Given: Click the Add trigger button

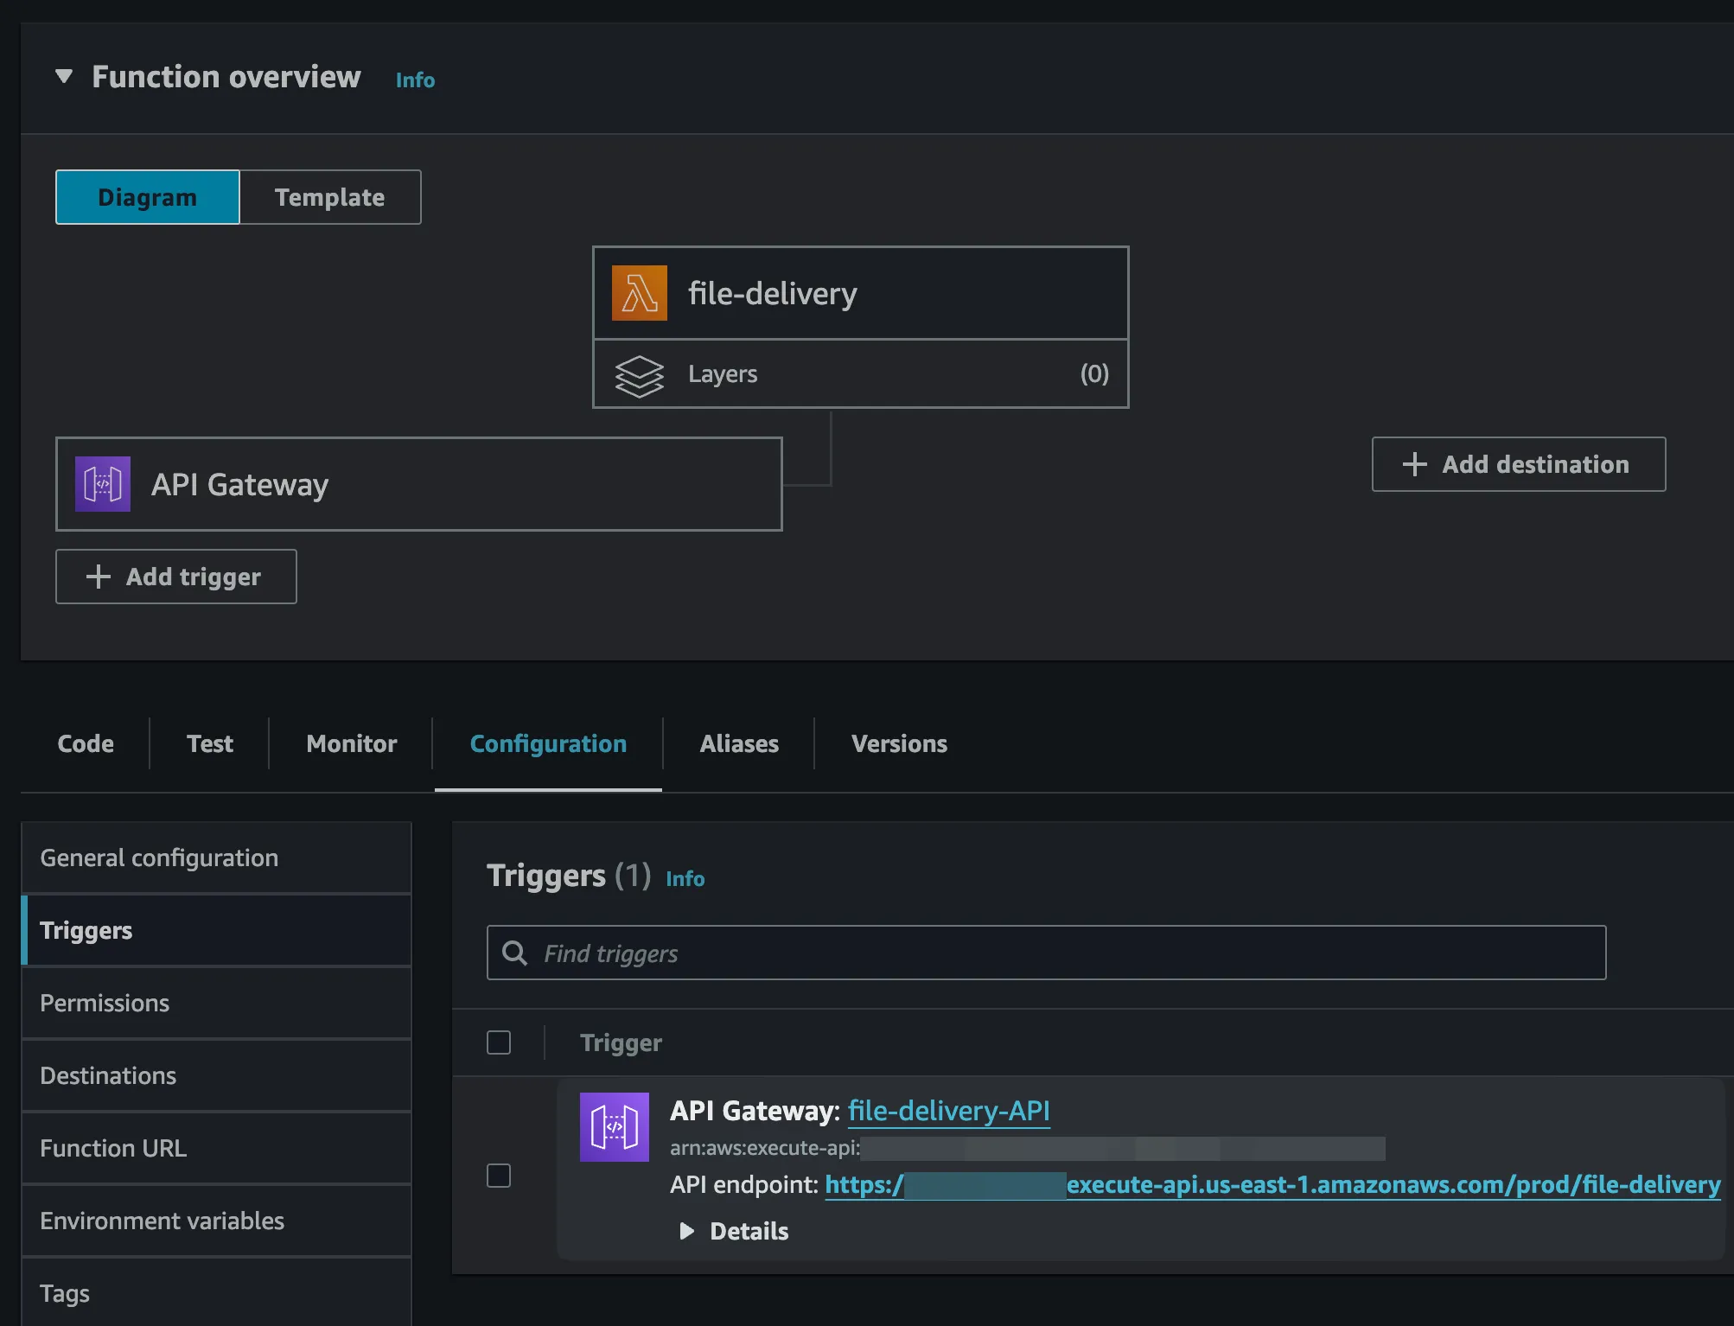Looking at the screenshot, I should tap(176, 577).
